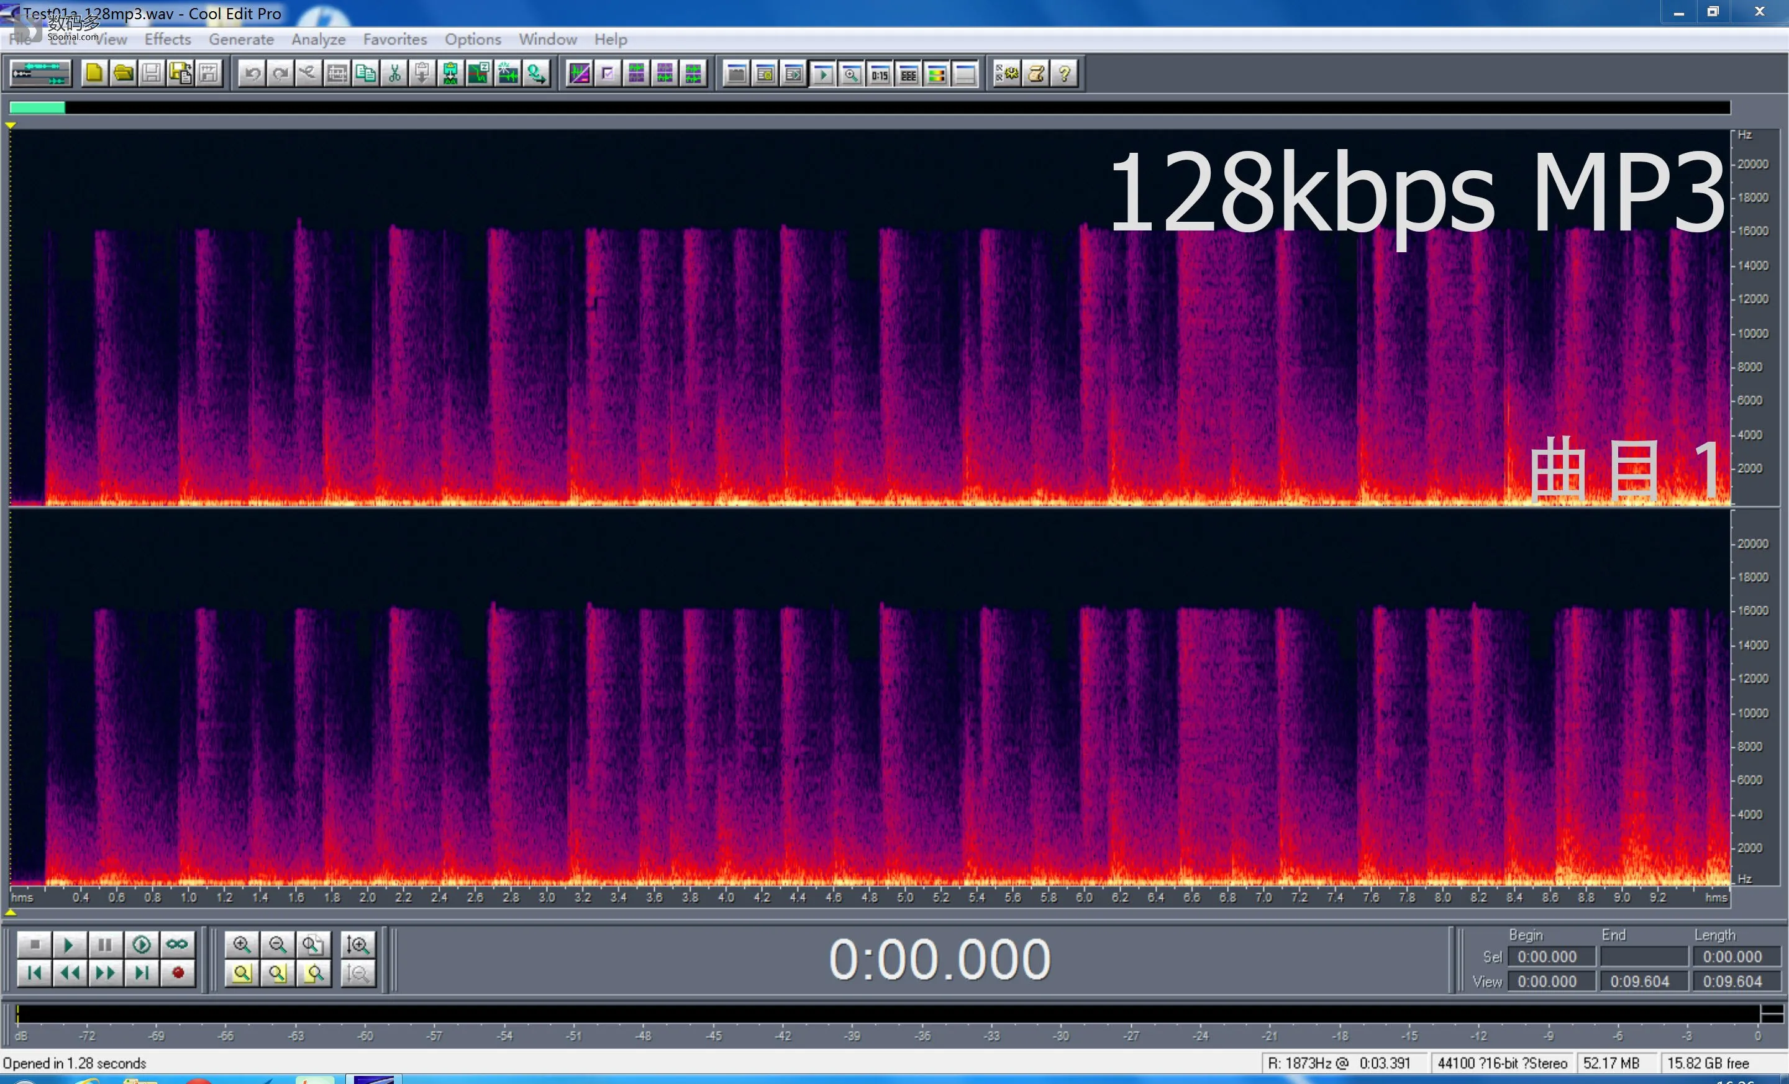Screen dimensions: 1789x1084
Task: Click the large 0:00.000 time display
Action: tap(939, 959)
